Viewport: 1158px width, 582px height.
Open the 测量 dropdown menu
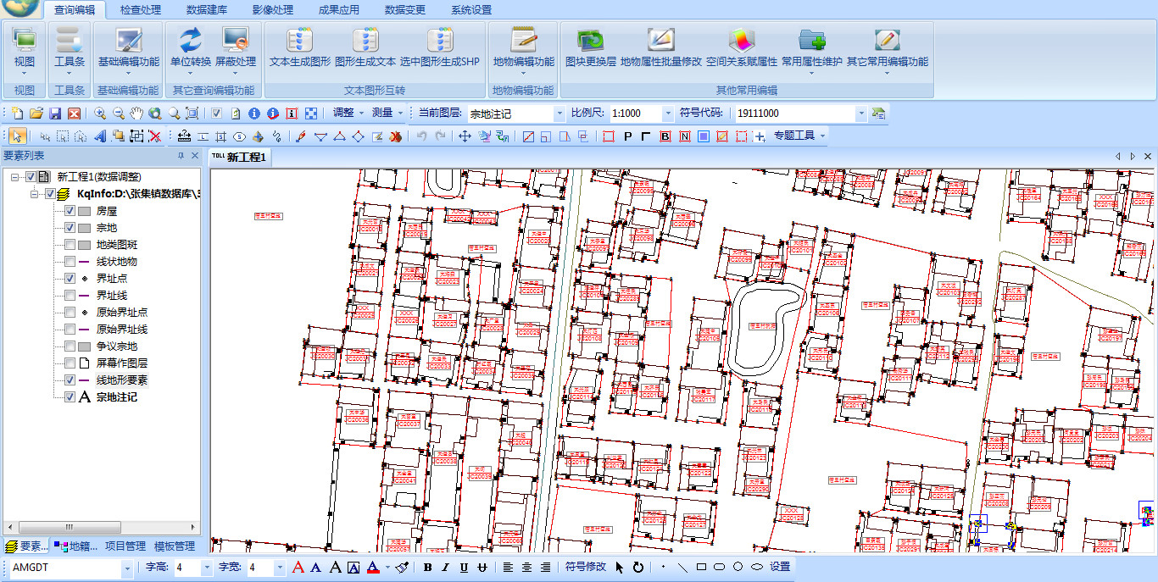pos(387,113)
